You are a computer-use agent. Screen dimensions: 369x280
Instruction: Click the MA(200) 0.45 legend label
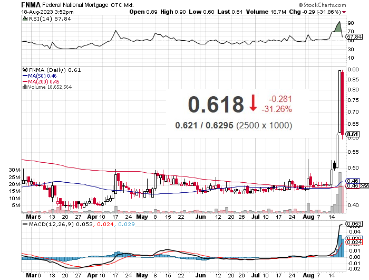pyautogui.click(x=44, y=81)
